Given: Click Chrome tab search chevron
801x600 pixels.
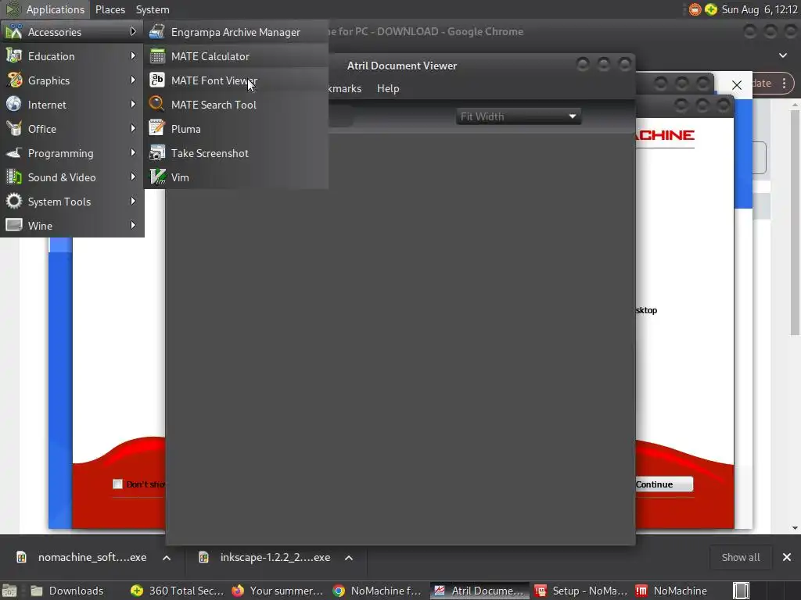Looking at the screenshot, I should 782,55.
